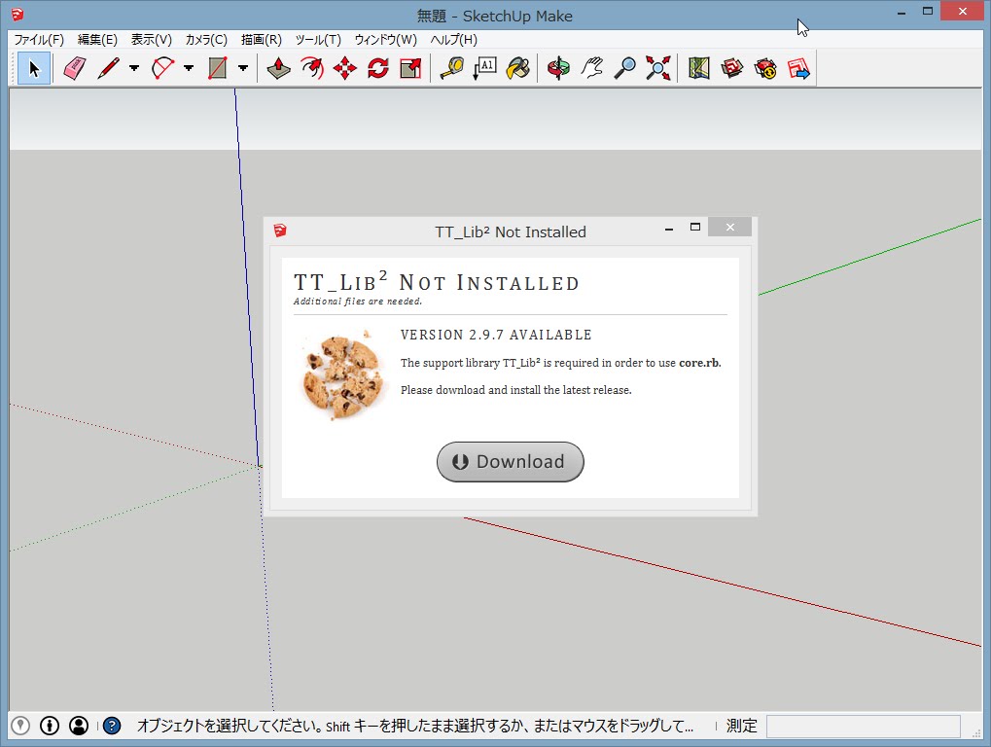Click the cookie image in dialog

(x=344, y=374)
